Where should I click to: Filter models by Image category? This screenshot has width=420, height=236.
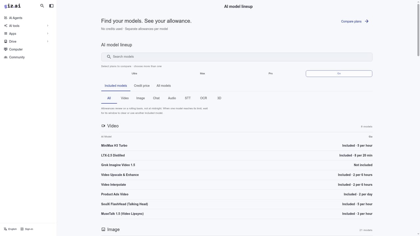140,98
